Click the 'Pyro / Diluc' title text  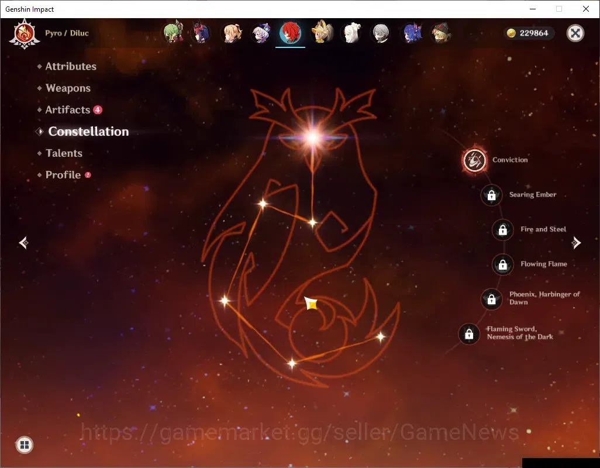pos(67,33)
